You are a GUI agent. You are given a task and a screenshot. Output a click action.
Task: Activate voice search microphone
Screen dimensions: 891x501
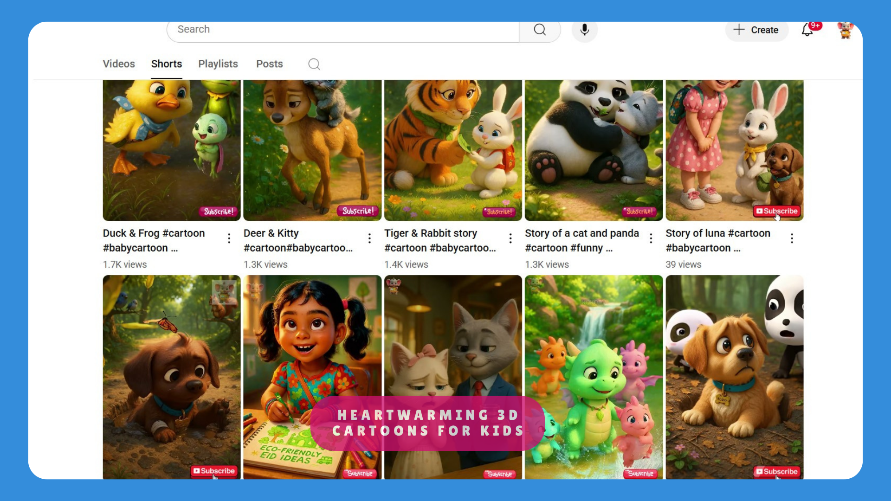point(584,30)
